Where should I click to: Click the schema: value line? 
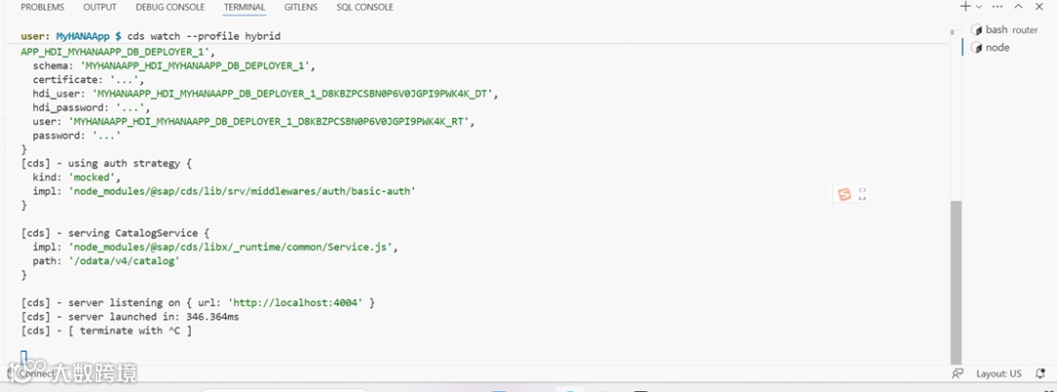174,66
